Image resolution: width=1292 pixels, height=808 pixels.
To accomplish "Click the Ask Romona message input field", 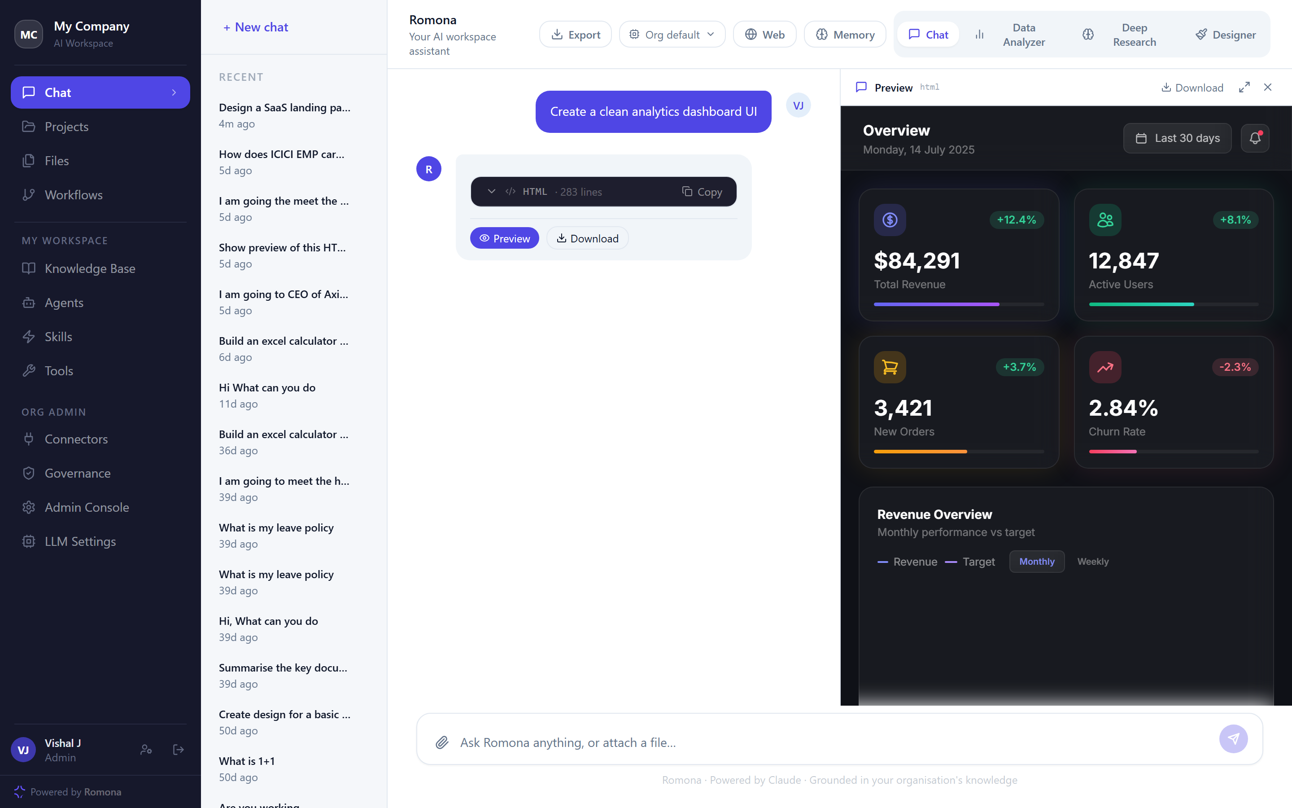I will (x=833, y=742).
